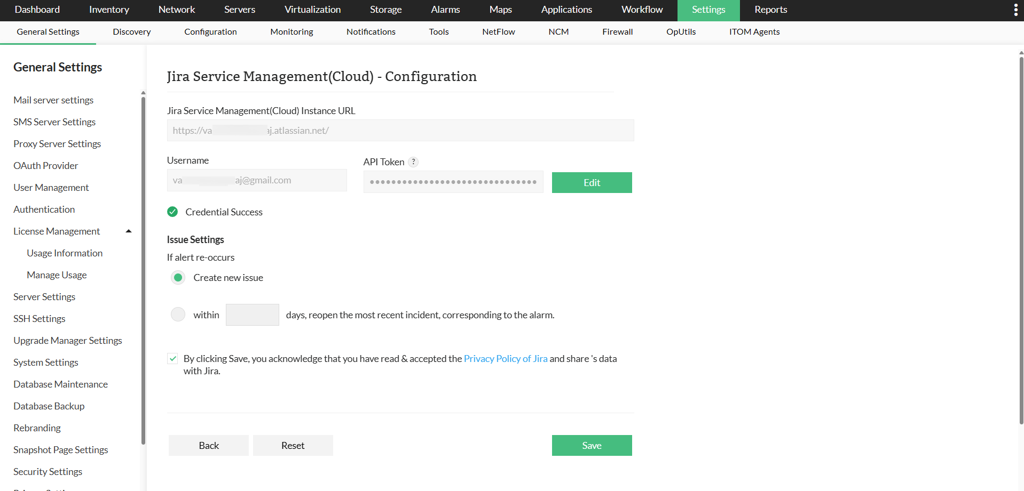Viewport: 1024px width, 491px height.
Task: Switch to the Discovery tab
Action: [132, 32]
